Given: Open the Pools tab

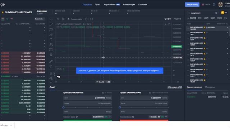Looking at the screenshot, I should tap(97, 5).
